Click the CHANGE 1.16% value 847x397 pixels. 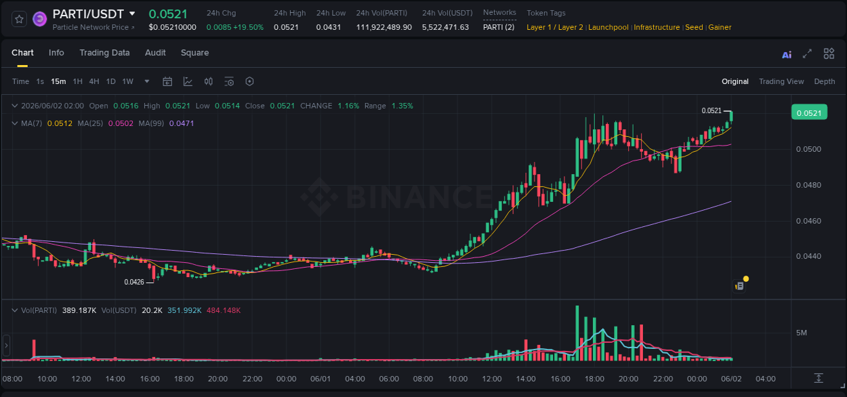348,106
